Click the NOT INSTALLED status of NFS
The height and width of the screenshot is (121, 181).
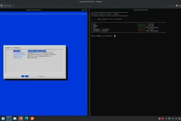pos(152,28)
